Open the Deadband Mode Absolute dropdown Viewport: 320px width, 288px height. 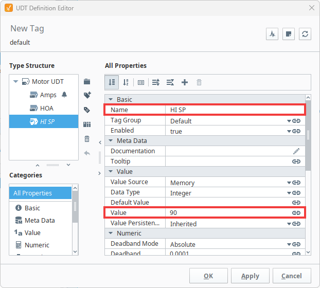tap(289, 244)
